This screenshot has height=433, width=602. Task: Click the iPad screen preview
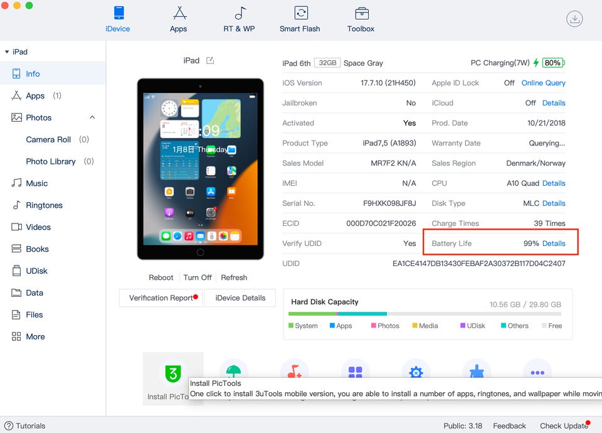(x=201, y=169)
